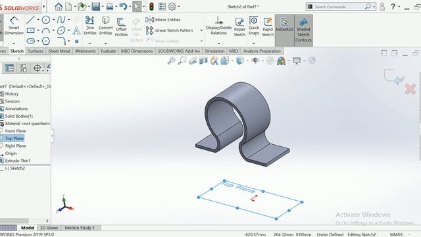Select Linear Sketch Pattern command
Image resolution: width=421 pixels, height=237 pixels.
coord(170,30)
